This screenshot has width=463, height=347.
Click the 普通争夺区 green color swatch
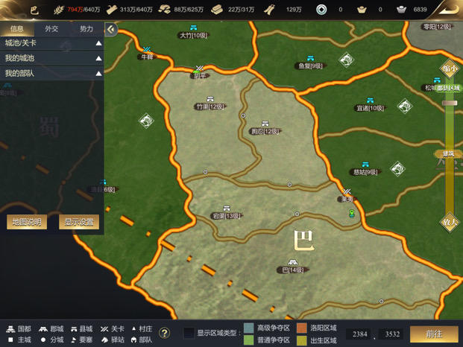tap(249, 340)
